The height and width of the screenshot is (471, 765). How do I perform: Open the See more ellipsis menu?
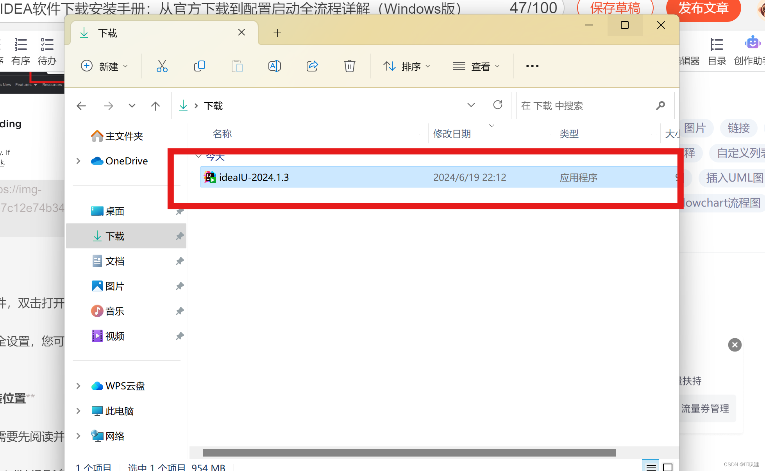pos(532,66)
